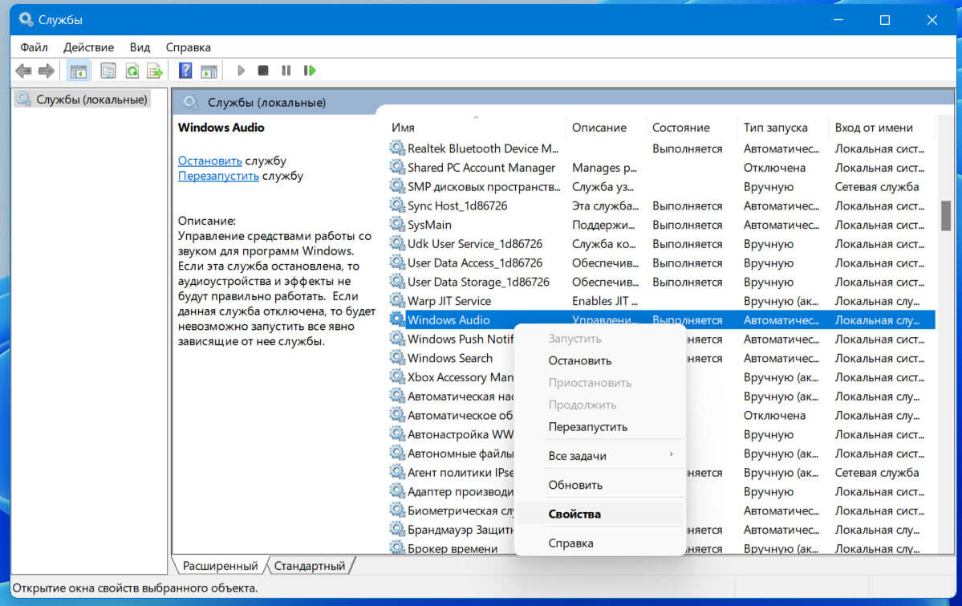The image size is (962, 606).
Task: Open the Вид menu
Action: (140, 47)
